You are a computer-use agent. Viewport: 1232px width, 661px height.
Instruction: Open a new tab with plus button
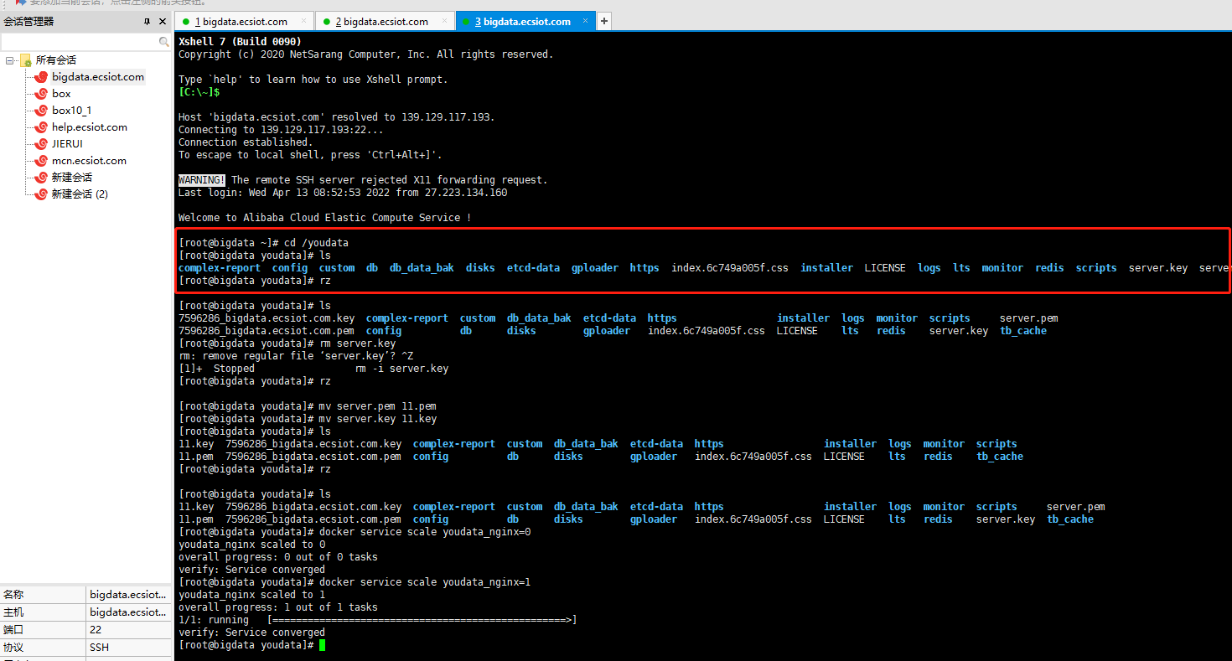[x=603, y=21]
